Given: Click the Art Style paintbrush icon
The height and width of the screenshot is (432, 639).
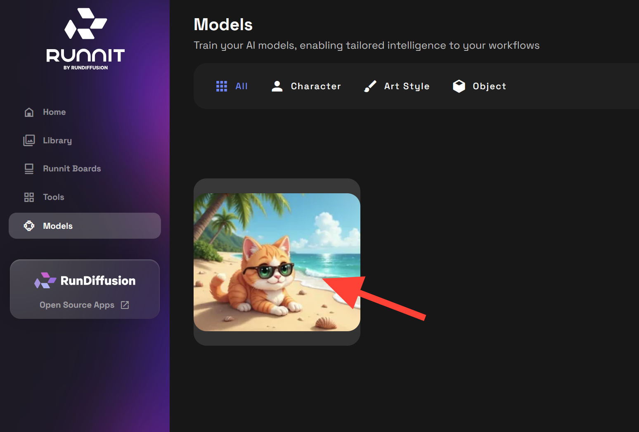Looking at the screenshot, I should 370,86.
